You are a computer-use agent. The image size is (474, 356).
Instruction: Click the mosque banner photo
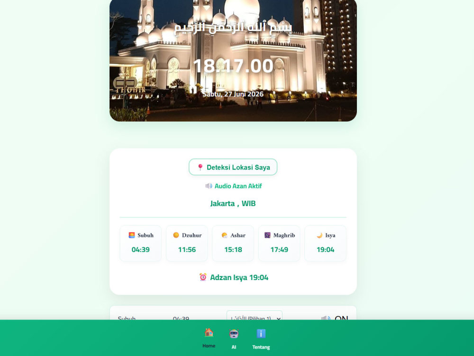pyautogui.click(x=233, y=61)
